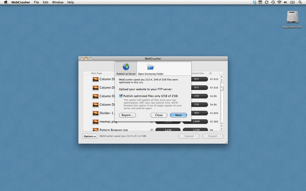Click the 33.36% savings value
Viewport: 306px width, 191px height.
(214, 121)
